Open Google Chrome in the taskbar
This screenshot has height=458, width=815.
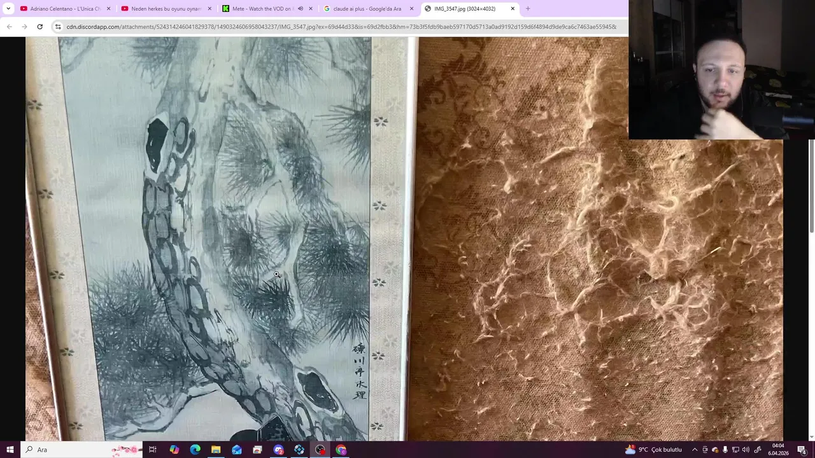pos(341,450)
